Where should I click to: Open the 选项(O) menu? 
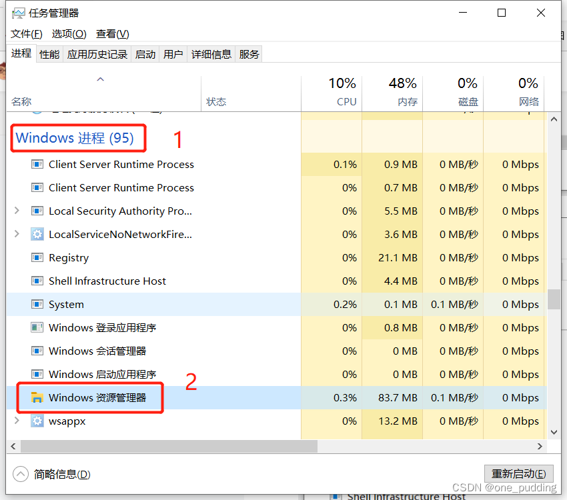tap(69, 34)
